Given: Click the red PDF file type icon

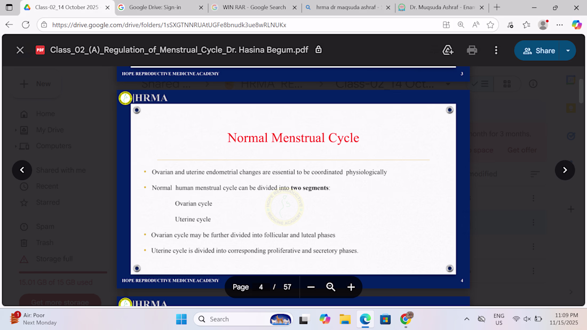Looking at the screenshot, I should pyautogui.click(x=40, y=50).
